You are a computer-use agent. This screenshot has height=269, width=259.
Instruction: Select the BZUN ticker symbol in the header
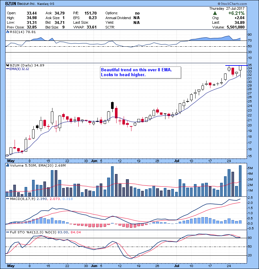pos(11,4)
